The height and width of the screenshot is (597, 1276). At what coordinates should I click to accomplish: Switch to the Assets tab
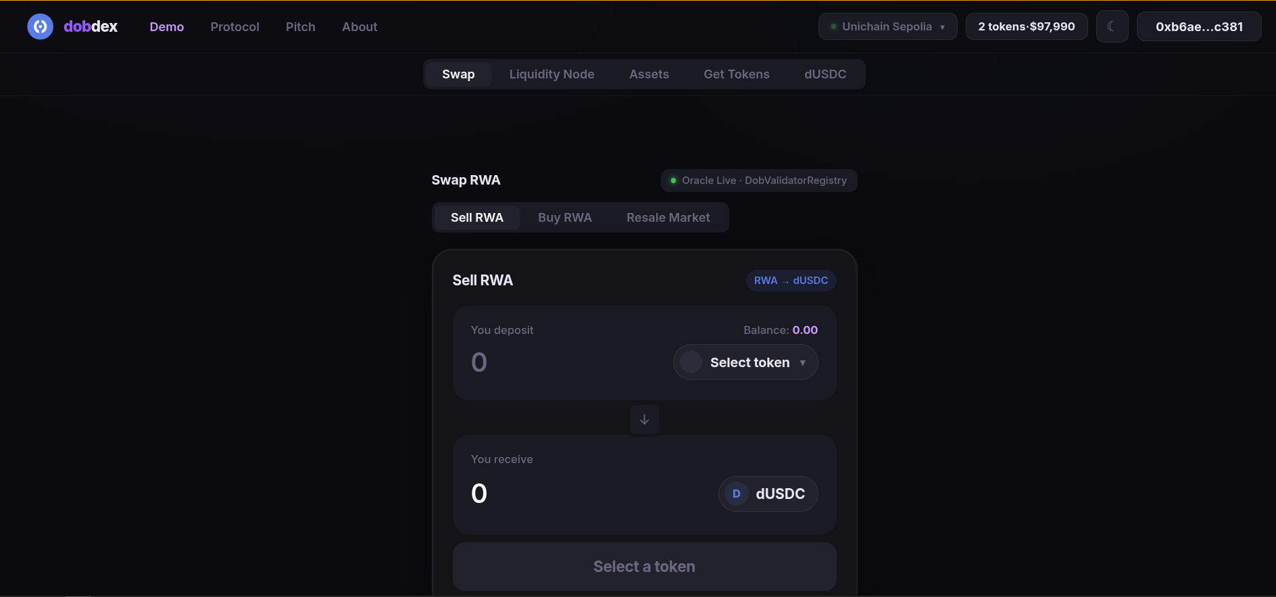tap(649, 74)
